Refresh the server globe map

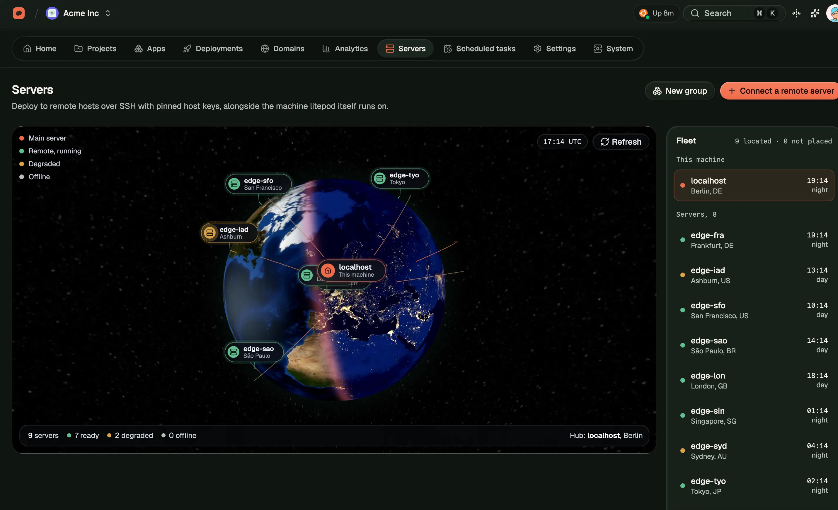pos(621,142)
